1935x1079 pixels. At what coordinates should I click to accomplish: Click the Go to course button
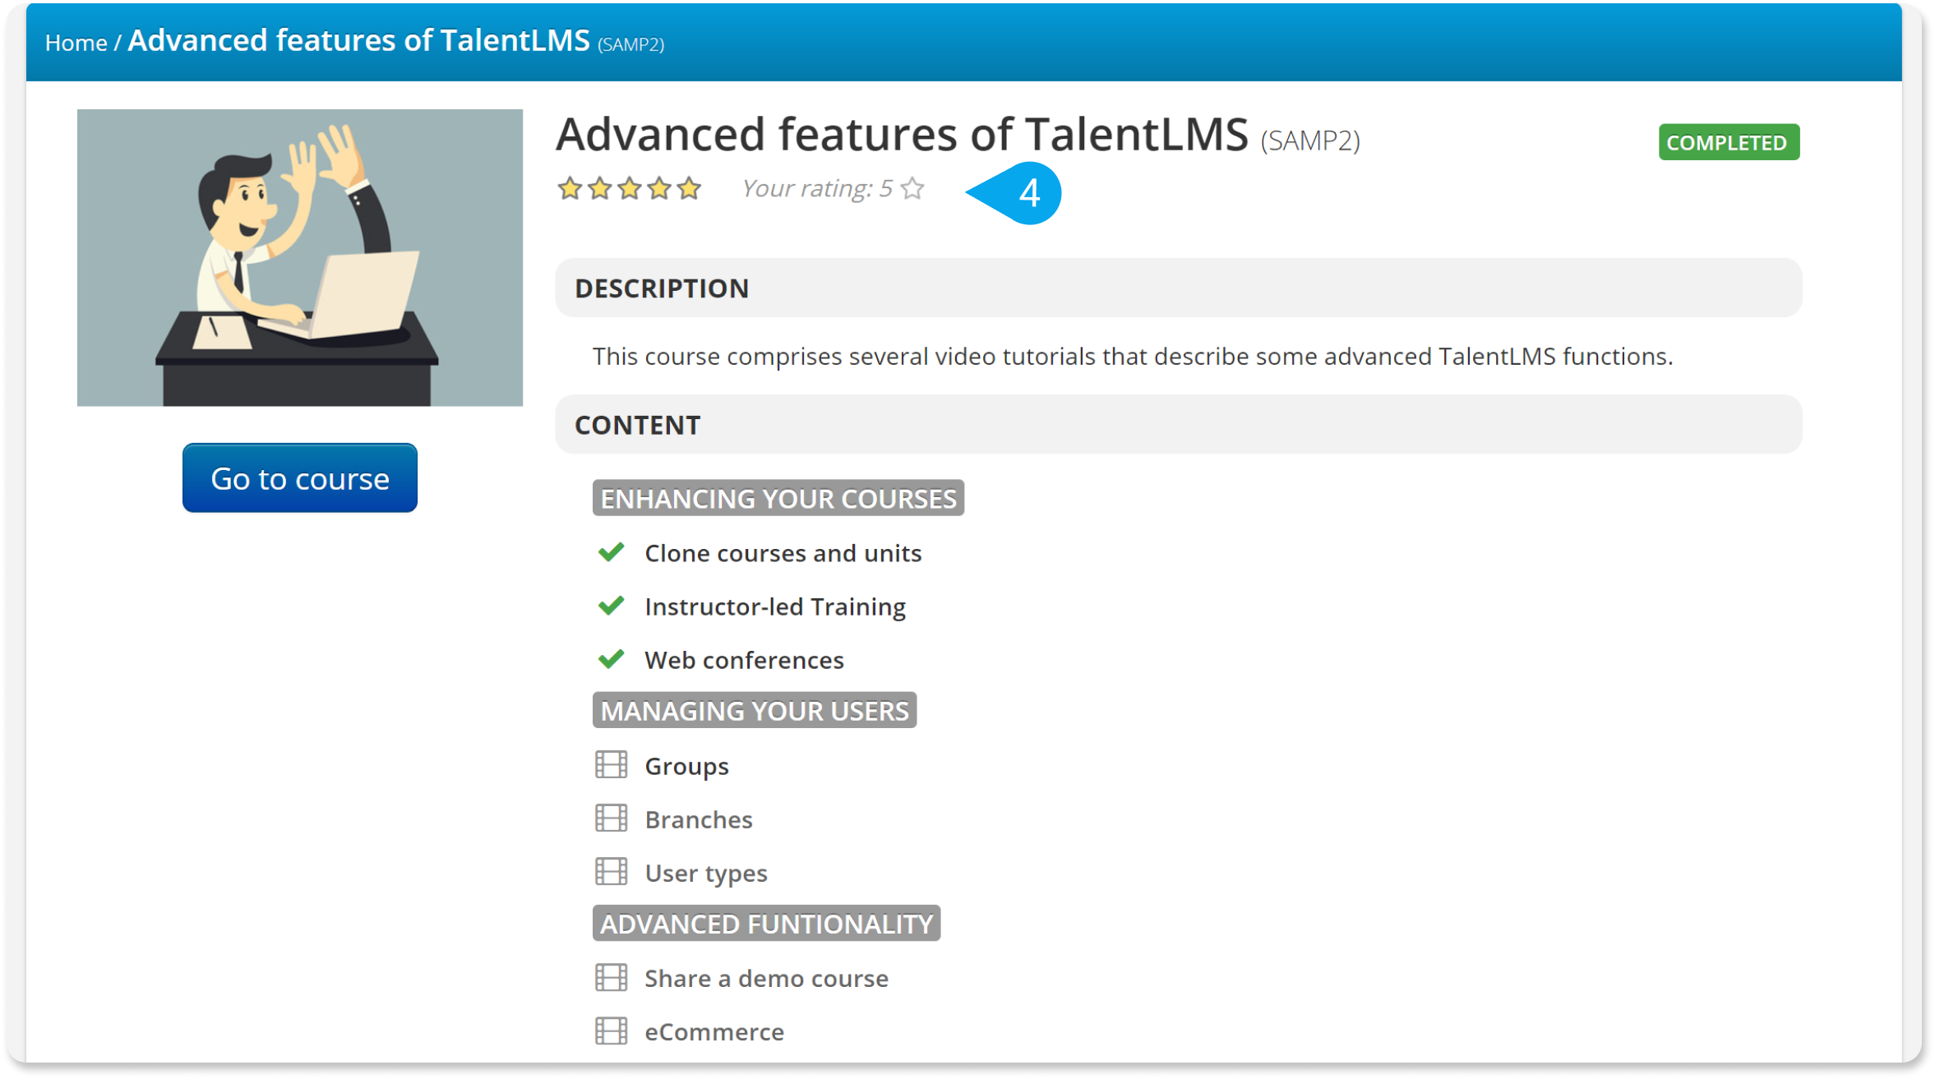click(299, 477)
